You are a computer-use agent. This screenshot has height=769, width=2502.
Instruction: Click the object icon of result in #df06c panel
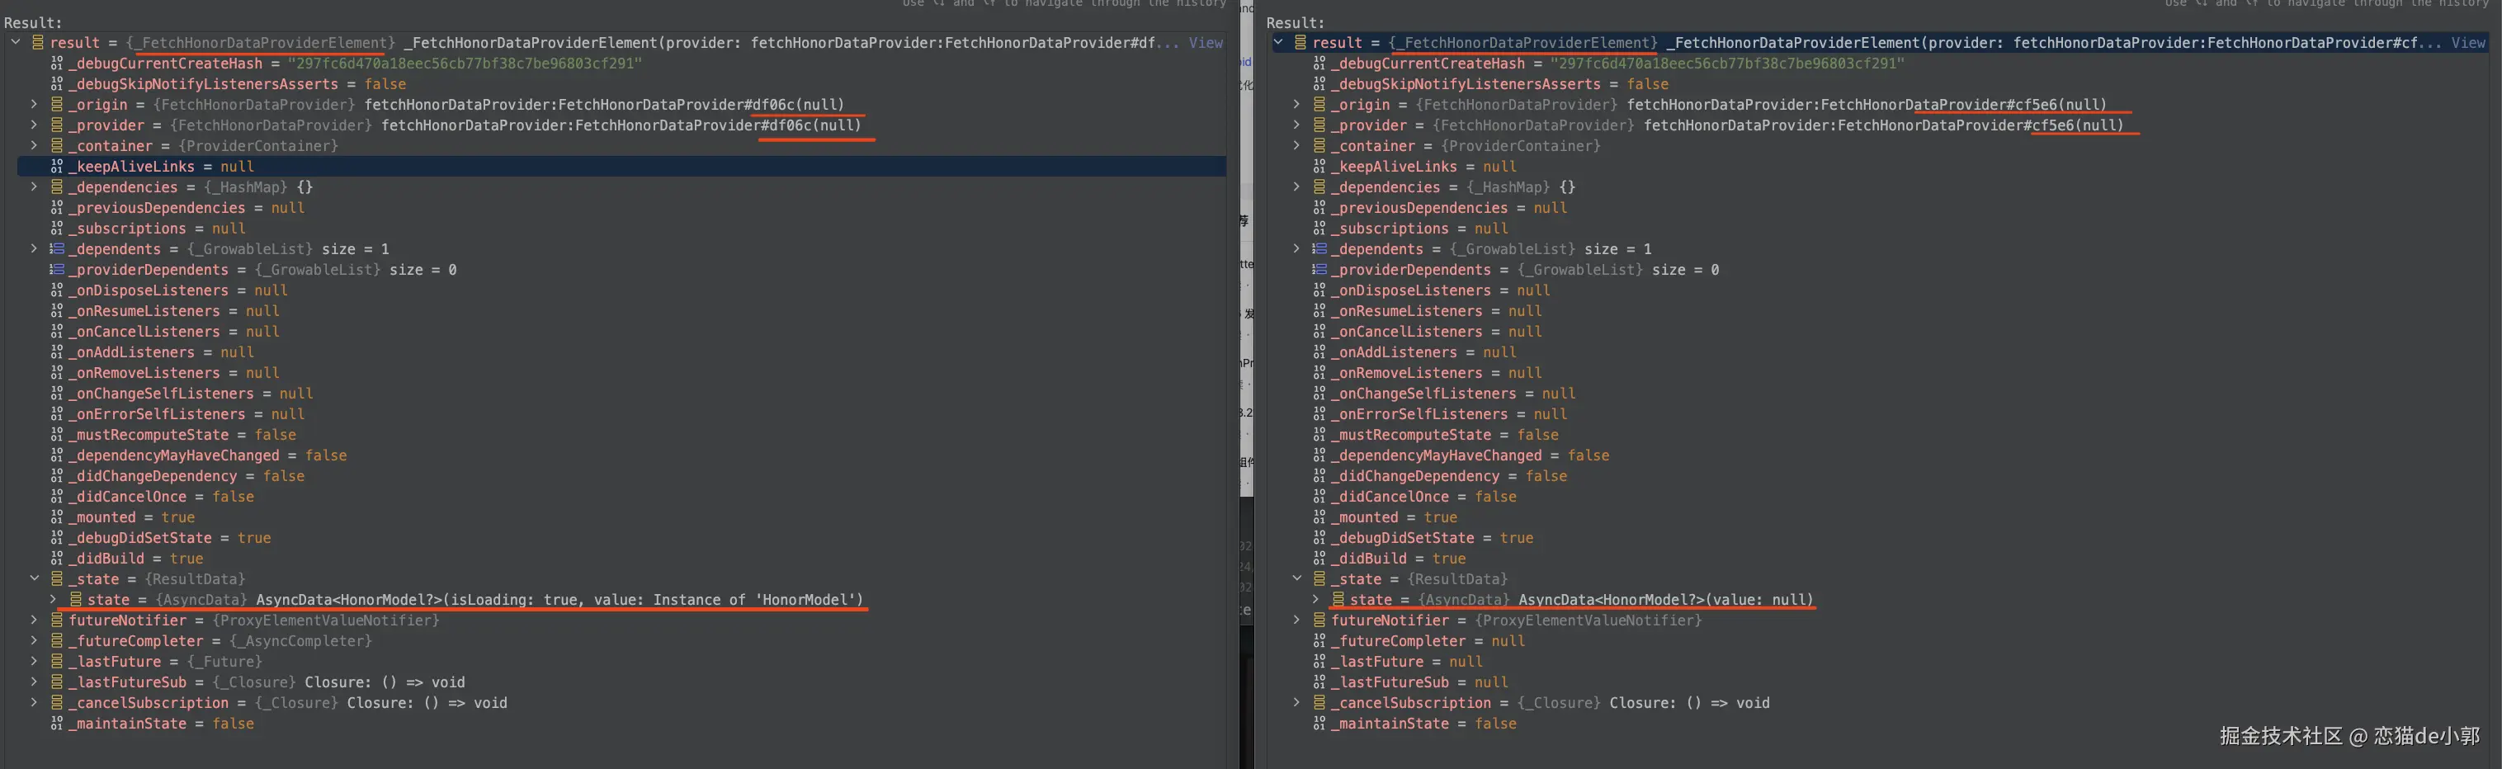coord(38,43)
